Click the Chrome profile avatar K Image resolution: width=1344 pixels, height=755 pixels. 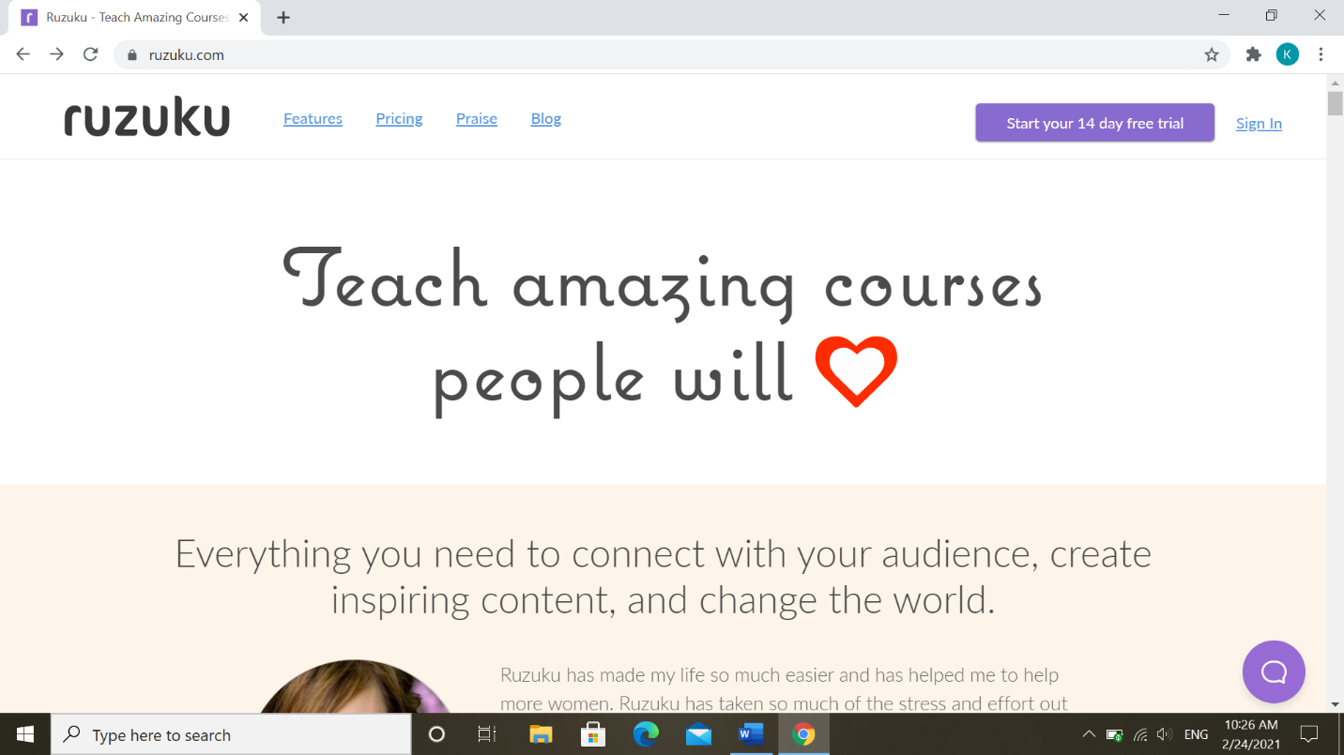point(1287,54)
